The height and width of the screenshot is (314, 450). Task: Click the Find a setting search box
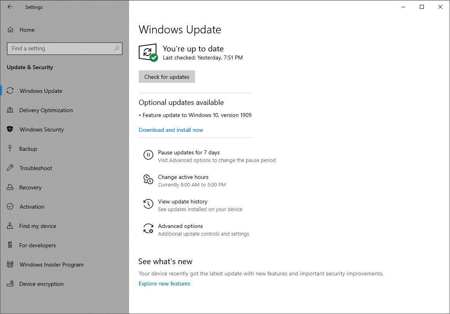[x=65, y=49]
